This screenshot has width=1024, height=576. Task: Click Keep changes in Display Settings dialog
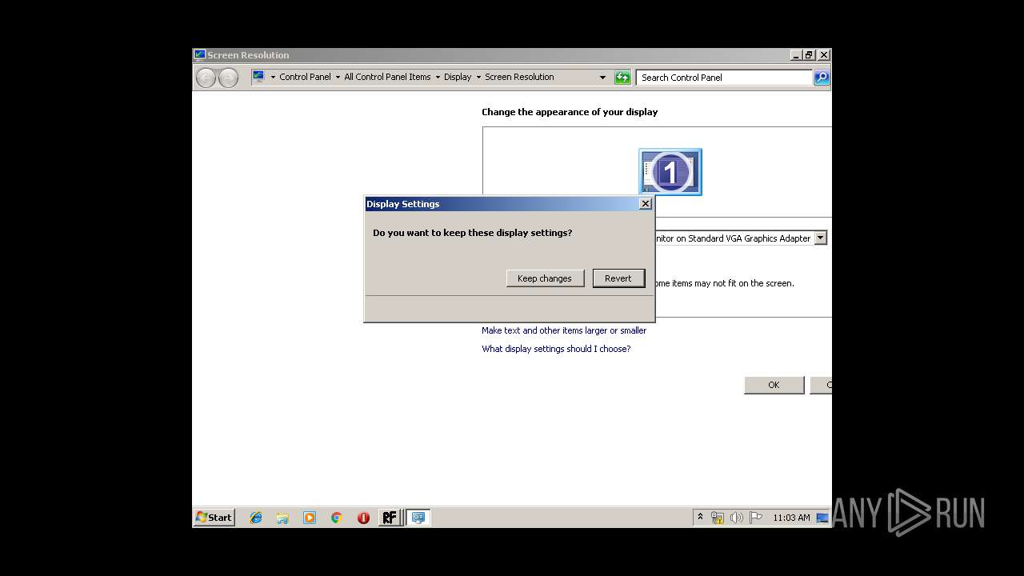[x=545, y=278]
